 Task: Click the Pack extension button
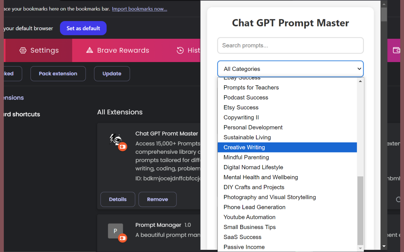(x=58, y=74)
